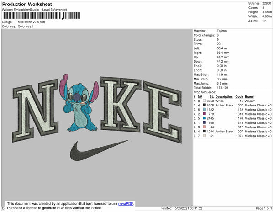Click the Production Worksheet title
This screenshot has height=212, width=274.
pyautogui.click(x=27, y=5)
